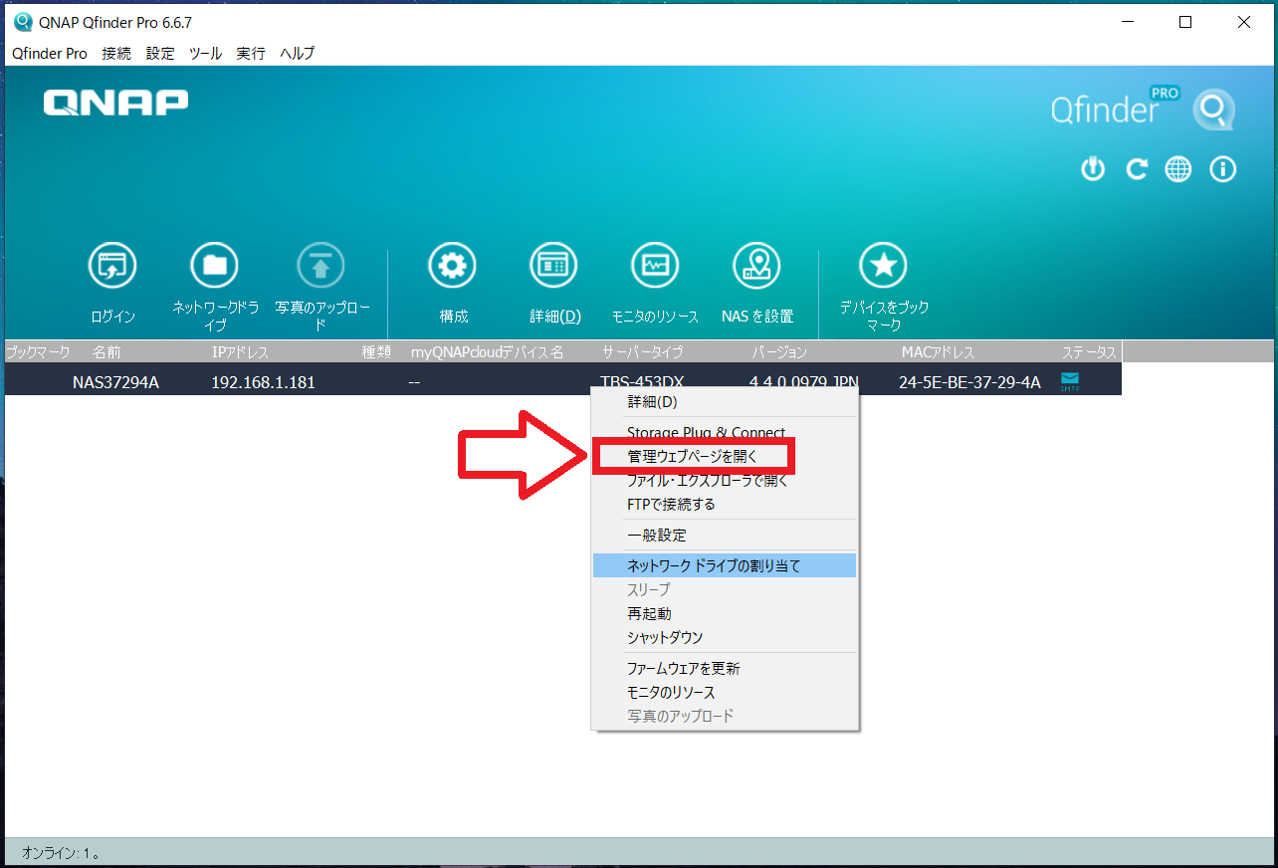1278x868 pixels.
Task: Click the デバイスをブックマーク star icon
Action: (883, 266)
